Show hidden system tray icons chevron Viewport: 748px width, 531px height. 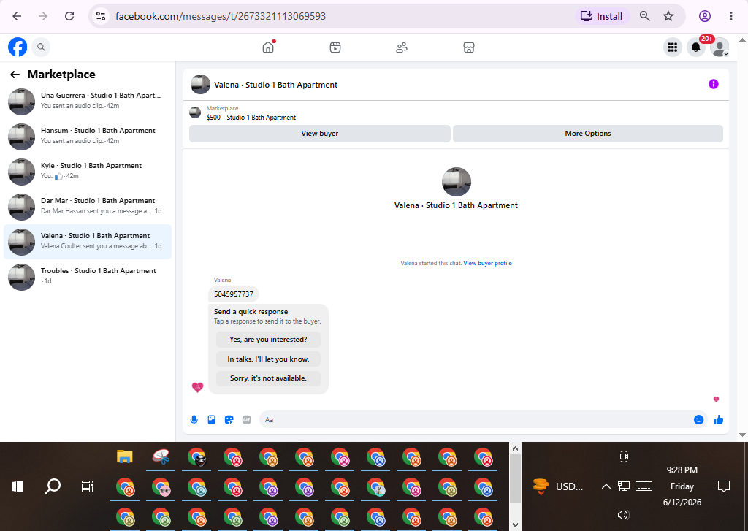coord(606,486)
